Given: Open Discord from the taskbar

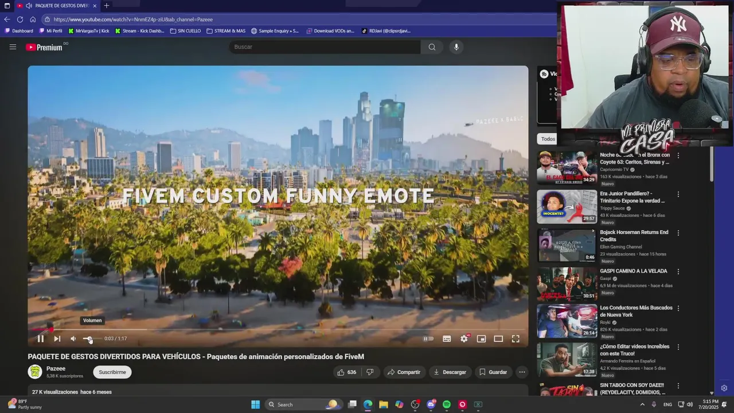Looking at the screenshot, I should (431, 404).
